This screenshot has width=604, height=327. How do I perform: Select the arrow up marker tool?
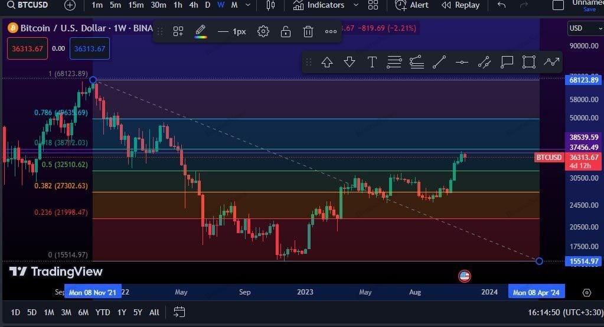[327, 62]
